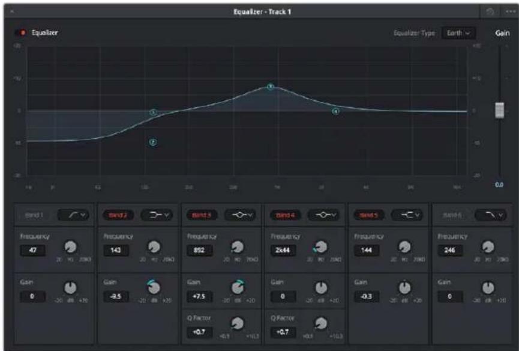Click Band 3 frequency field showing 892
Viewport: 519px width, 351px height.
tap(199, 250)
